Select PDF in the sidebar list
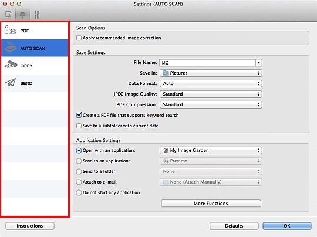Viewport: 317px width, 237px height. (x=35, y=31)
